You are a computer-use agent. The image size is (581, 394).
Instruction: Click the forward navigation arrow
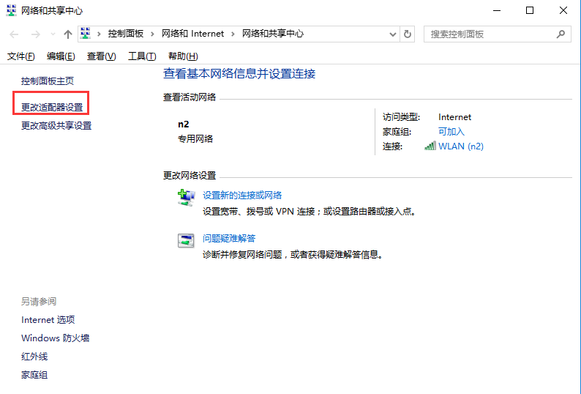tap(34, 34)
